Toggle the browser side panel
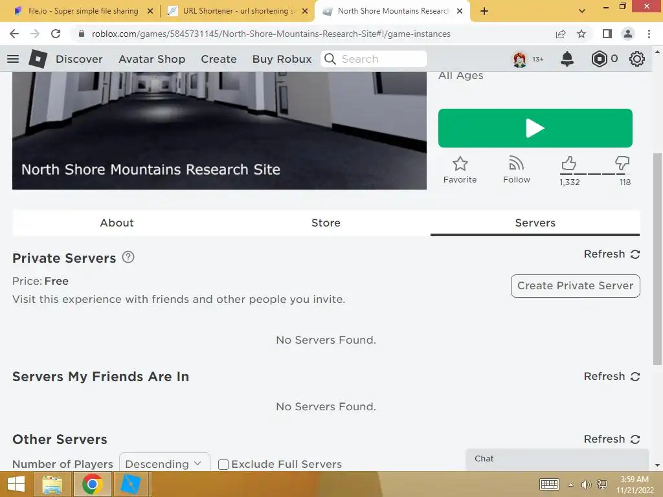The height and width of the screenshot is (497, 663). (x=607, y=34)
